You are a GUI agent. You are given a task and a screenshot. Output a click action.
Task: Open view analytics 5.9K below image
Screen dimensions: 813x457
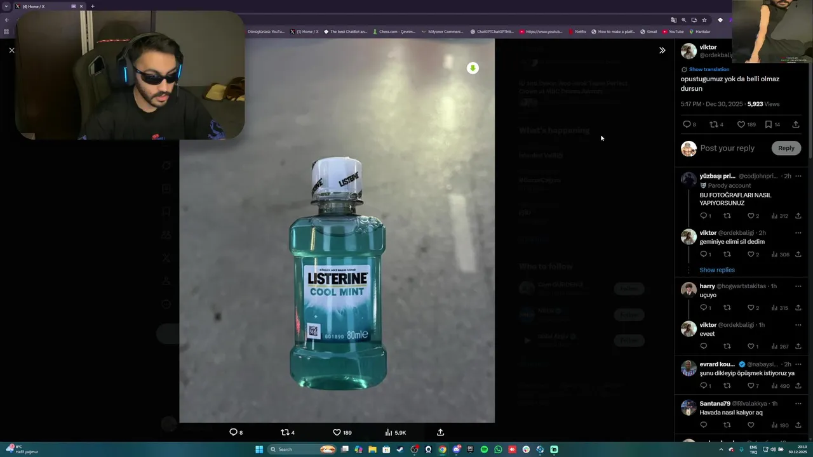coord(395,432)
